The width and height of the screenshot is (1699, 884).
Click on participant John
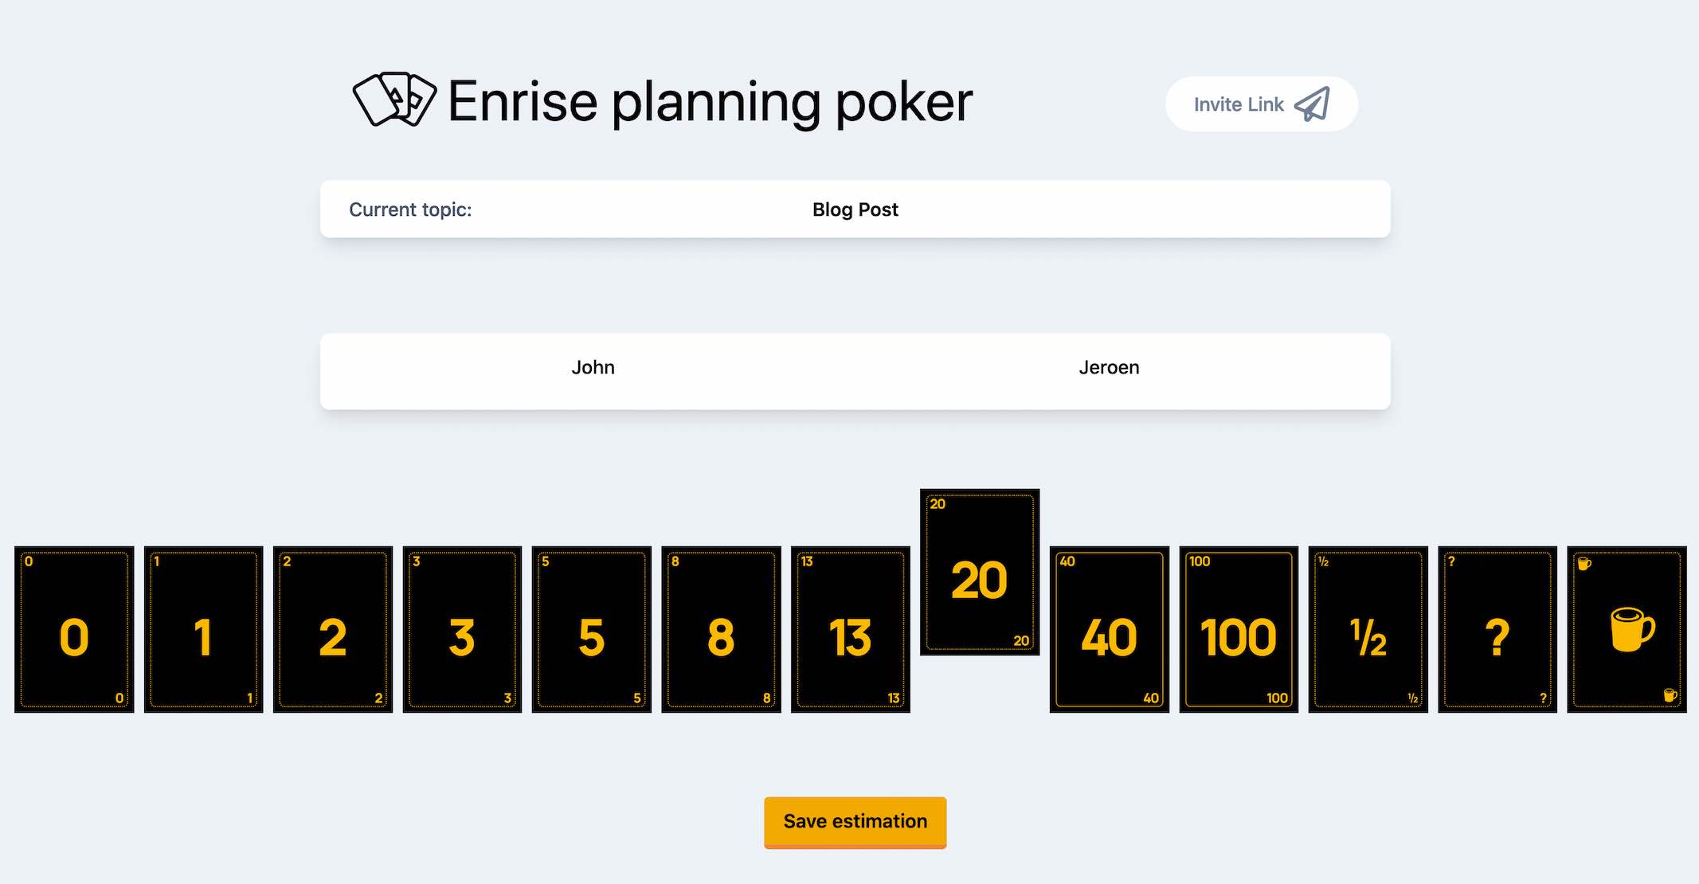coord(593,368)
